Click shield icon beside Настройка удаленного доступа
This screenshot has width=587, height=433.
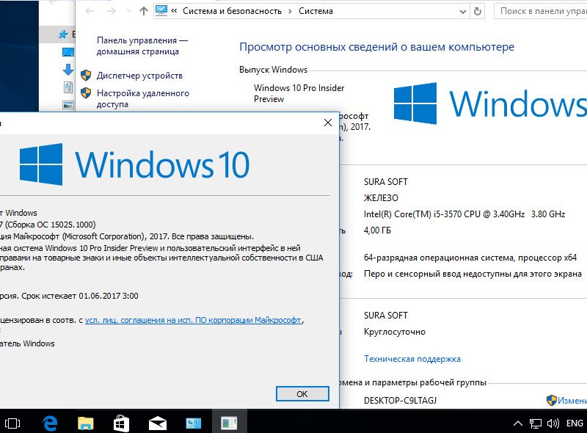(86, 93)
